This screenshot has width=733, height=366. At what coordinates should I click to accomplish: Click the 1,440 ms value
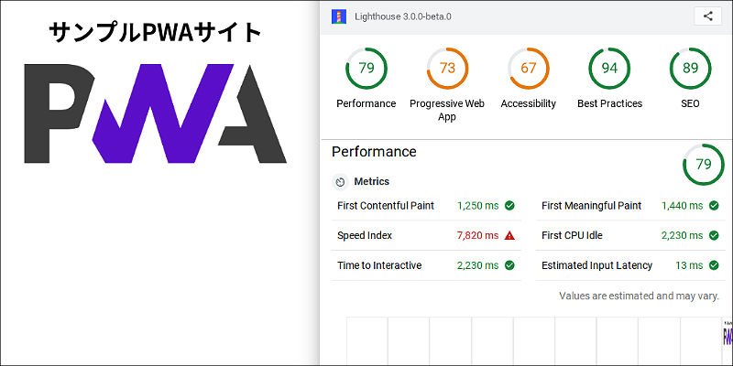[682, 205]
